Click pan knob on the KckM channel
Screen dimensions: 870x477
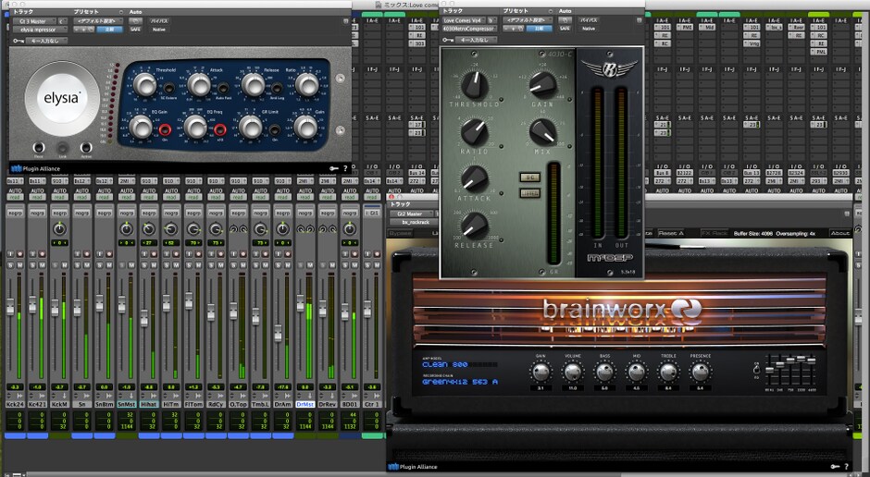(59, 229)
